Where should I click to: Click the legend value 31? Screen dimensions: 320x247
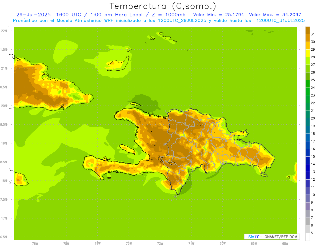(x=313, y=34)
